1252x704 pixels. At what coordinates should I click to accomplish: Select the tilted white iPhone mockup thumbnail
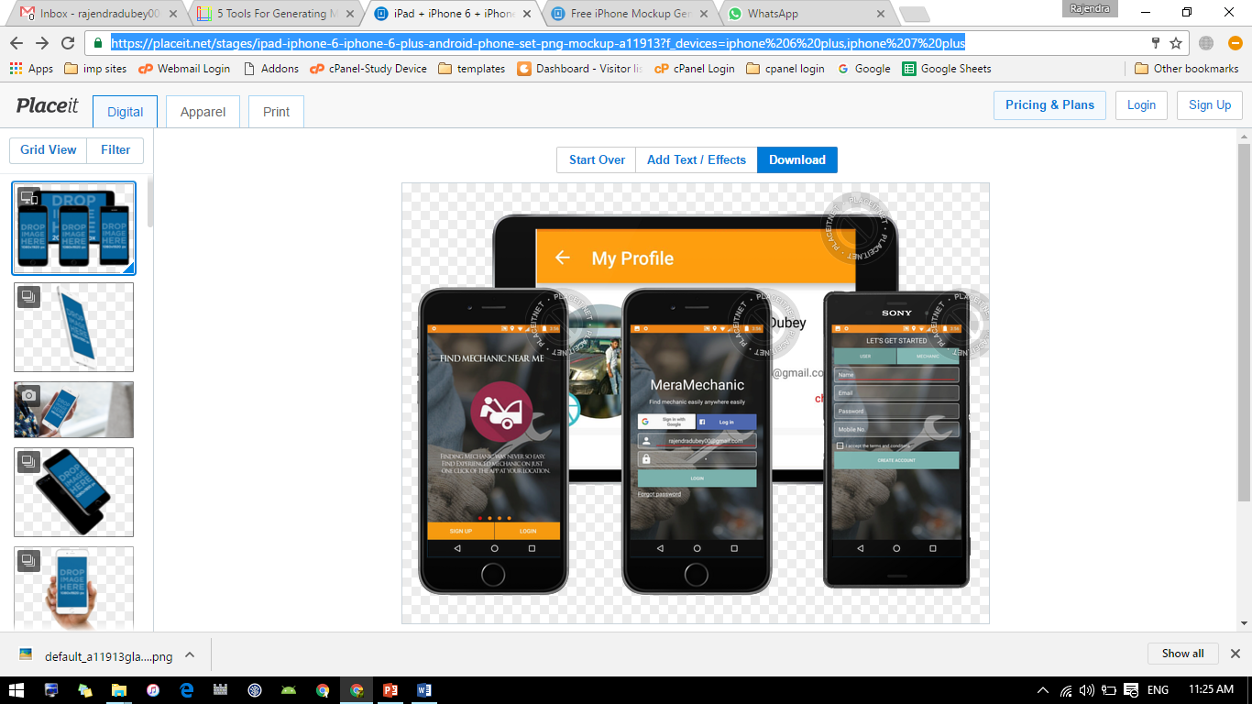point(73,327)
